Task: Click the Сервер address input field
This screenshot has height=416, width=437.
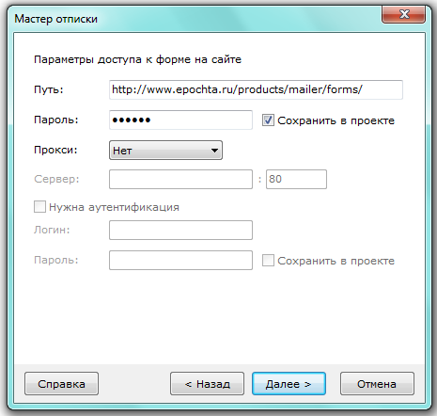Action: (180, 179)
